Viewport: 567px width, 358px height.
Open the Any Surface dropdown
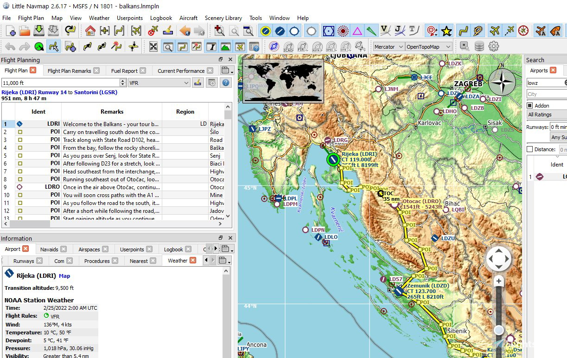click(x=558, y=137)
